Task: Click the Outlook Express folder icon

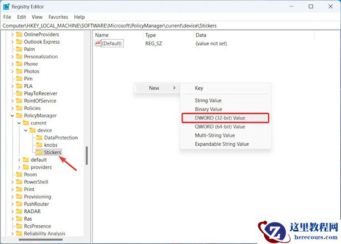Action: point(19,42)
